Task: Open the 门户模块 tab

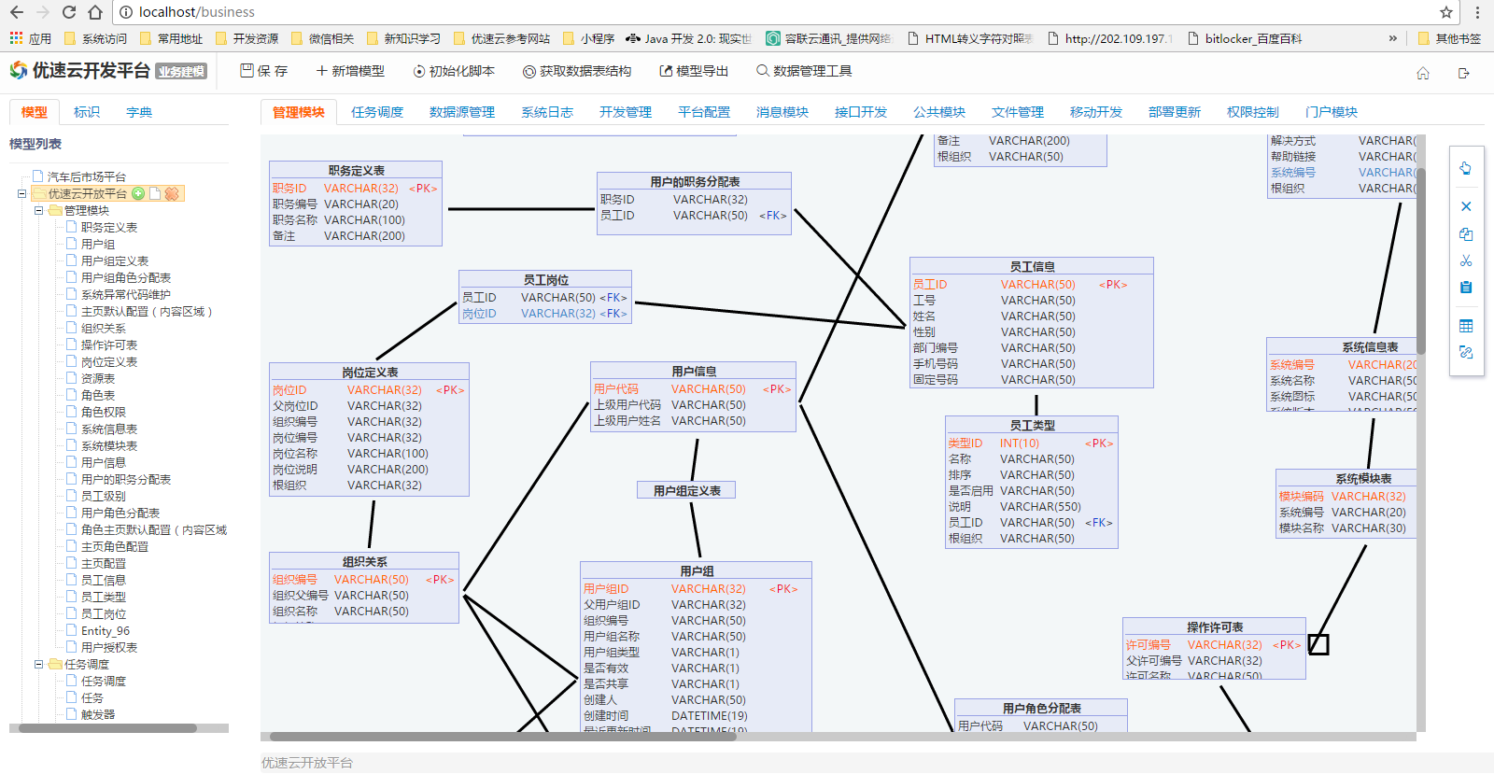Action: (x=1332, y=112)
